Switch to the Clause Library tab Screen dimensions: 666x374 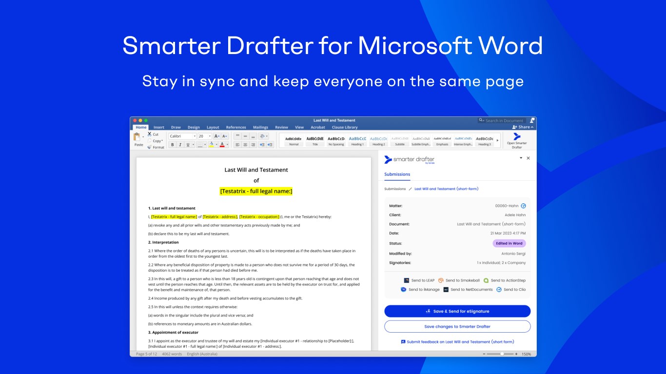(x=345, y=128)
